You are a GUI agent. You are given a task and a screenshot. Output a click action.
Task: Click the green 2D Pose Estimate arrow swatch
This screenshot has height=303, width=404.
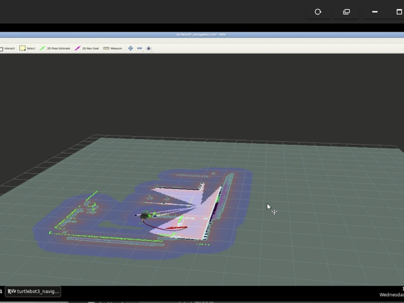click(42, 48)
